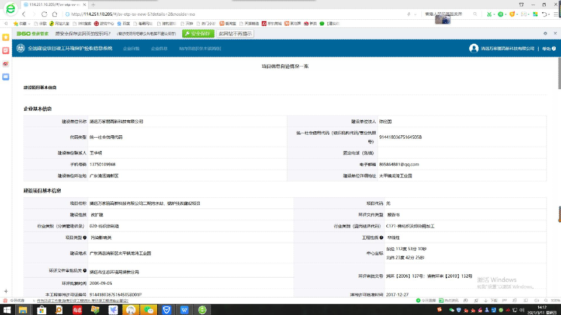Go to browser home page icon
This screenshot has height=315, width=561.
click(55, 14)
